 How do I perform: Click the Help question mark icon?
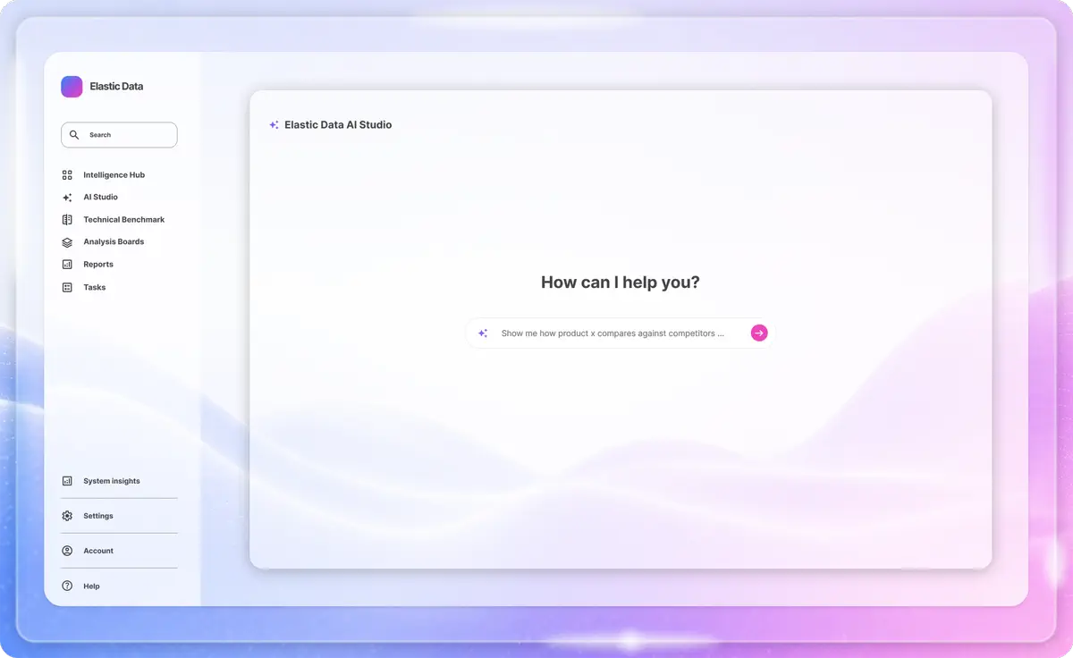click(x=67, y=586)
